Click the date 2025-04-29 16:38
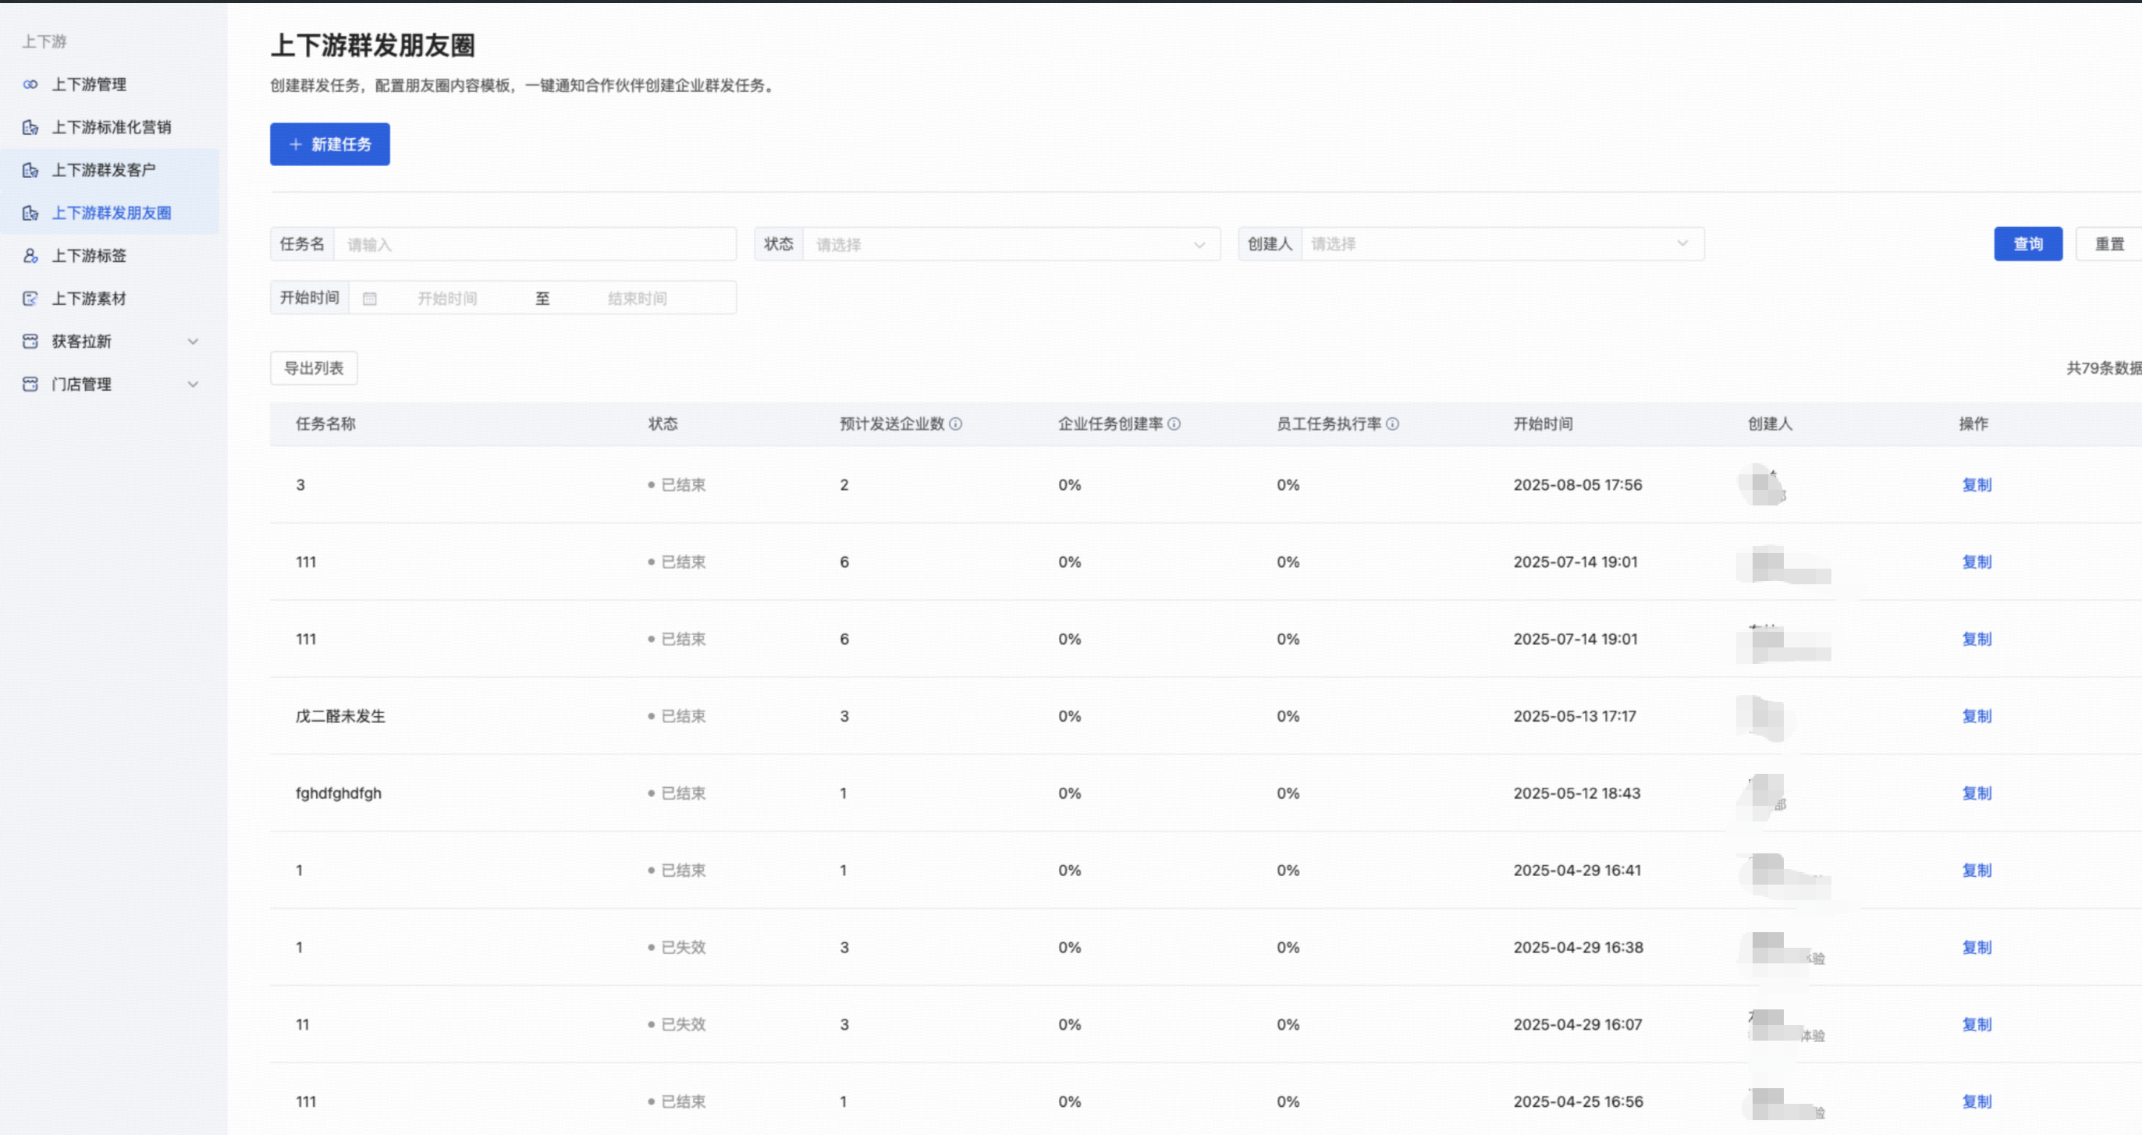 pyautogui.click(x=1579, y=947)
